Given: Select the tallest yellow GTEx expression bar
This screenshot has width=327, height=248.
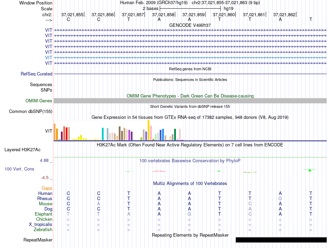Looking at the screenshot, I should (148, 130).
